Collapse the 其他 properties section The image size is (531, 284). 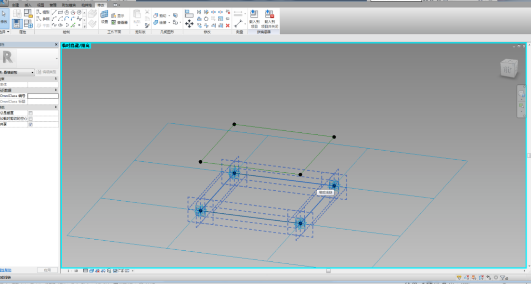pyautogui.click(x=56, y=107)
